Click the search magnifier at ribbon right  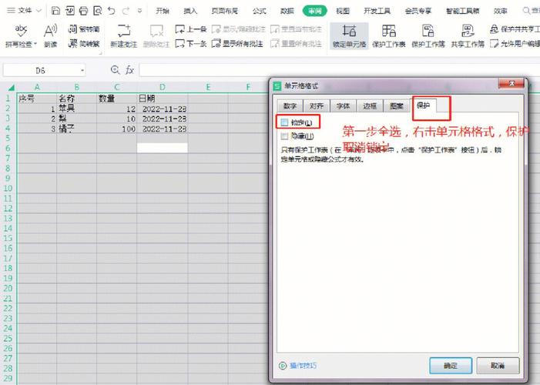point(526,11)
